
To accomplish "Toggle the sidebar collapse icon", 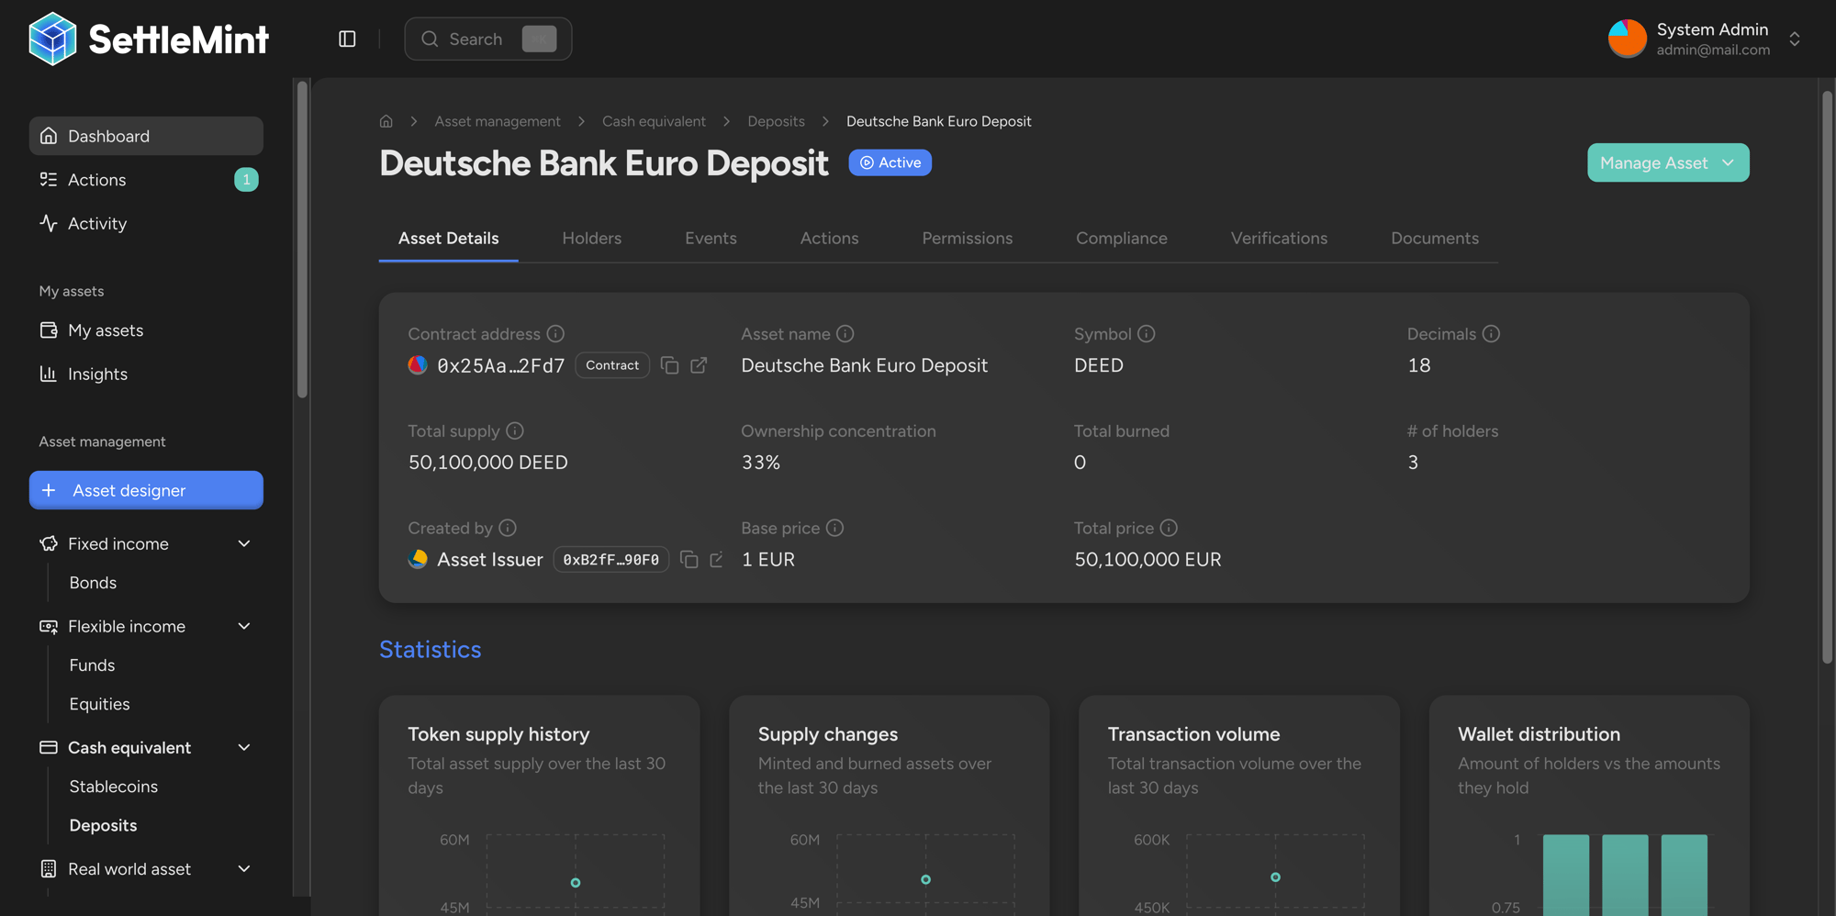I will click(347, 39).
